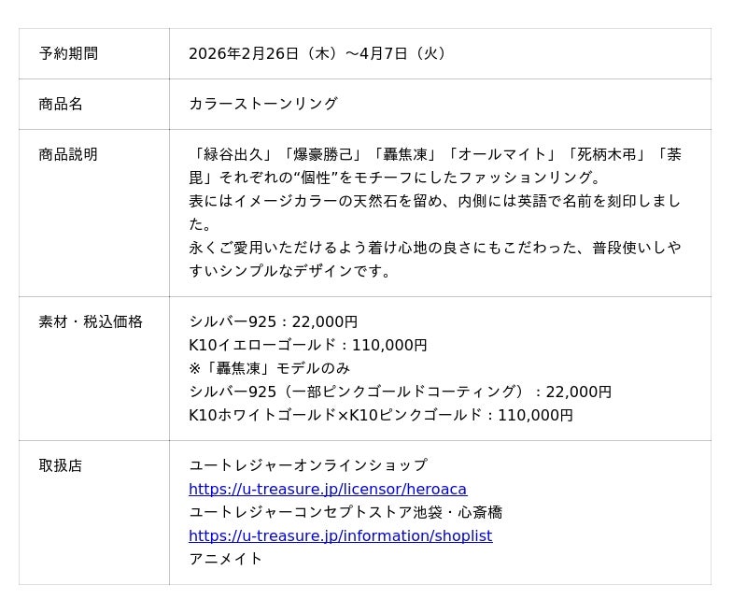This screenshot has width=747, height=613.
Task: Click the 商品説明 row header
Action: coord(68,154)
